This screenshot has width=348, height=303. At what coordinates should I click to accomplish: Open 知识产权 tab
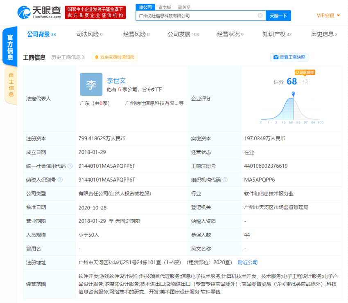coord(277,34)
